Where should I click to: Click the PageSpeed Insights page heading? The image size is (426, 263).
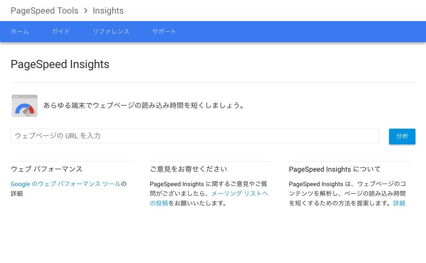point(60,64)
